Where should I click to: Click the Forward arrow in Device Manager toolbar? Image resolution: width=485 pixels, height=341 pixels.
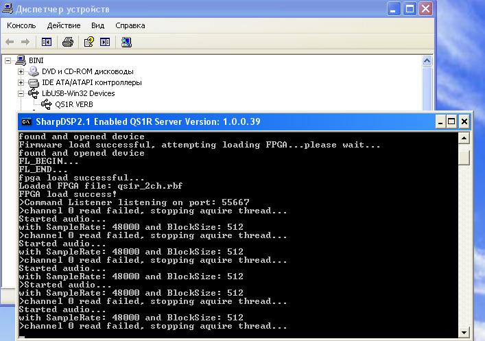pos(25,42)
